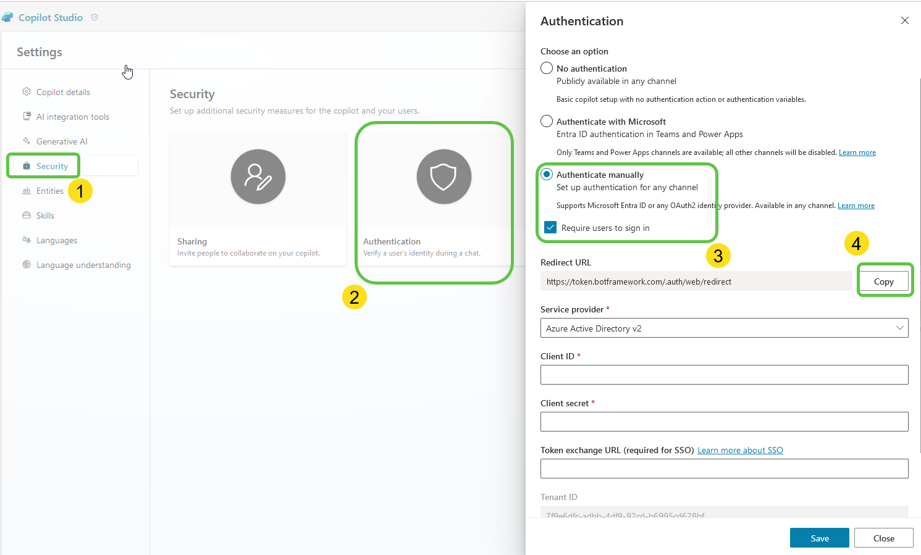
Task: Click the Copilot Studio logo icon
Action: click(x=8, y=17)
